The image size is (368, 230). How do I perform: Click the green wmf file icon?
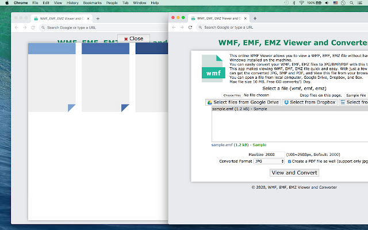point(213,68)
